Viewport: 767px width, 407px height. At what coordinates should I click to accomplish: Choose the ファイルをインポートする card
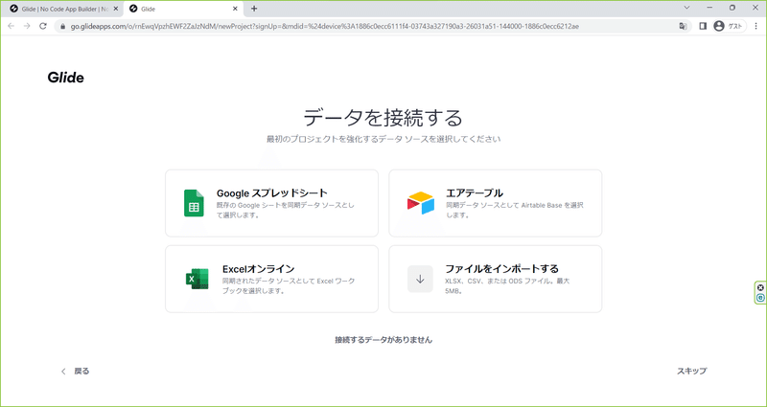496,279
